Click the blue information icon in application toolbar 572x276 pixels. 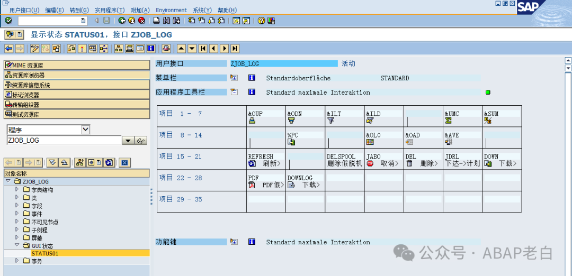151,49
